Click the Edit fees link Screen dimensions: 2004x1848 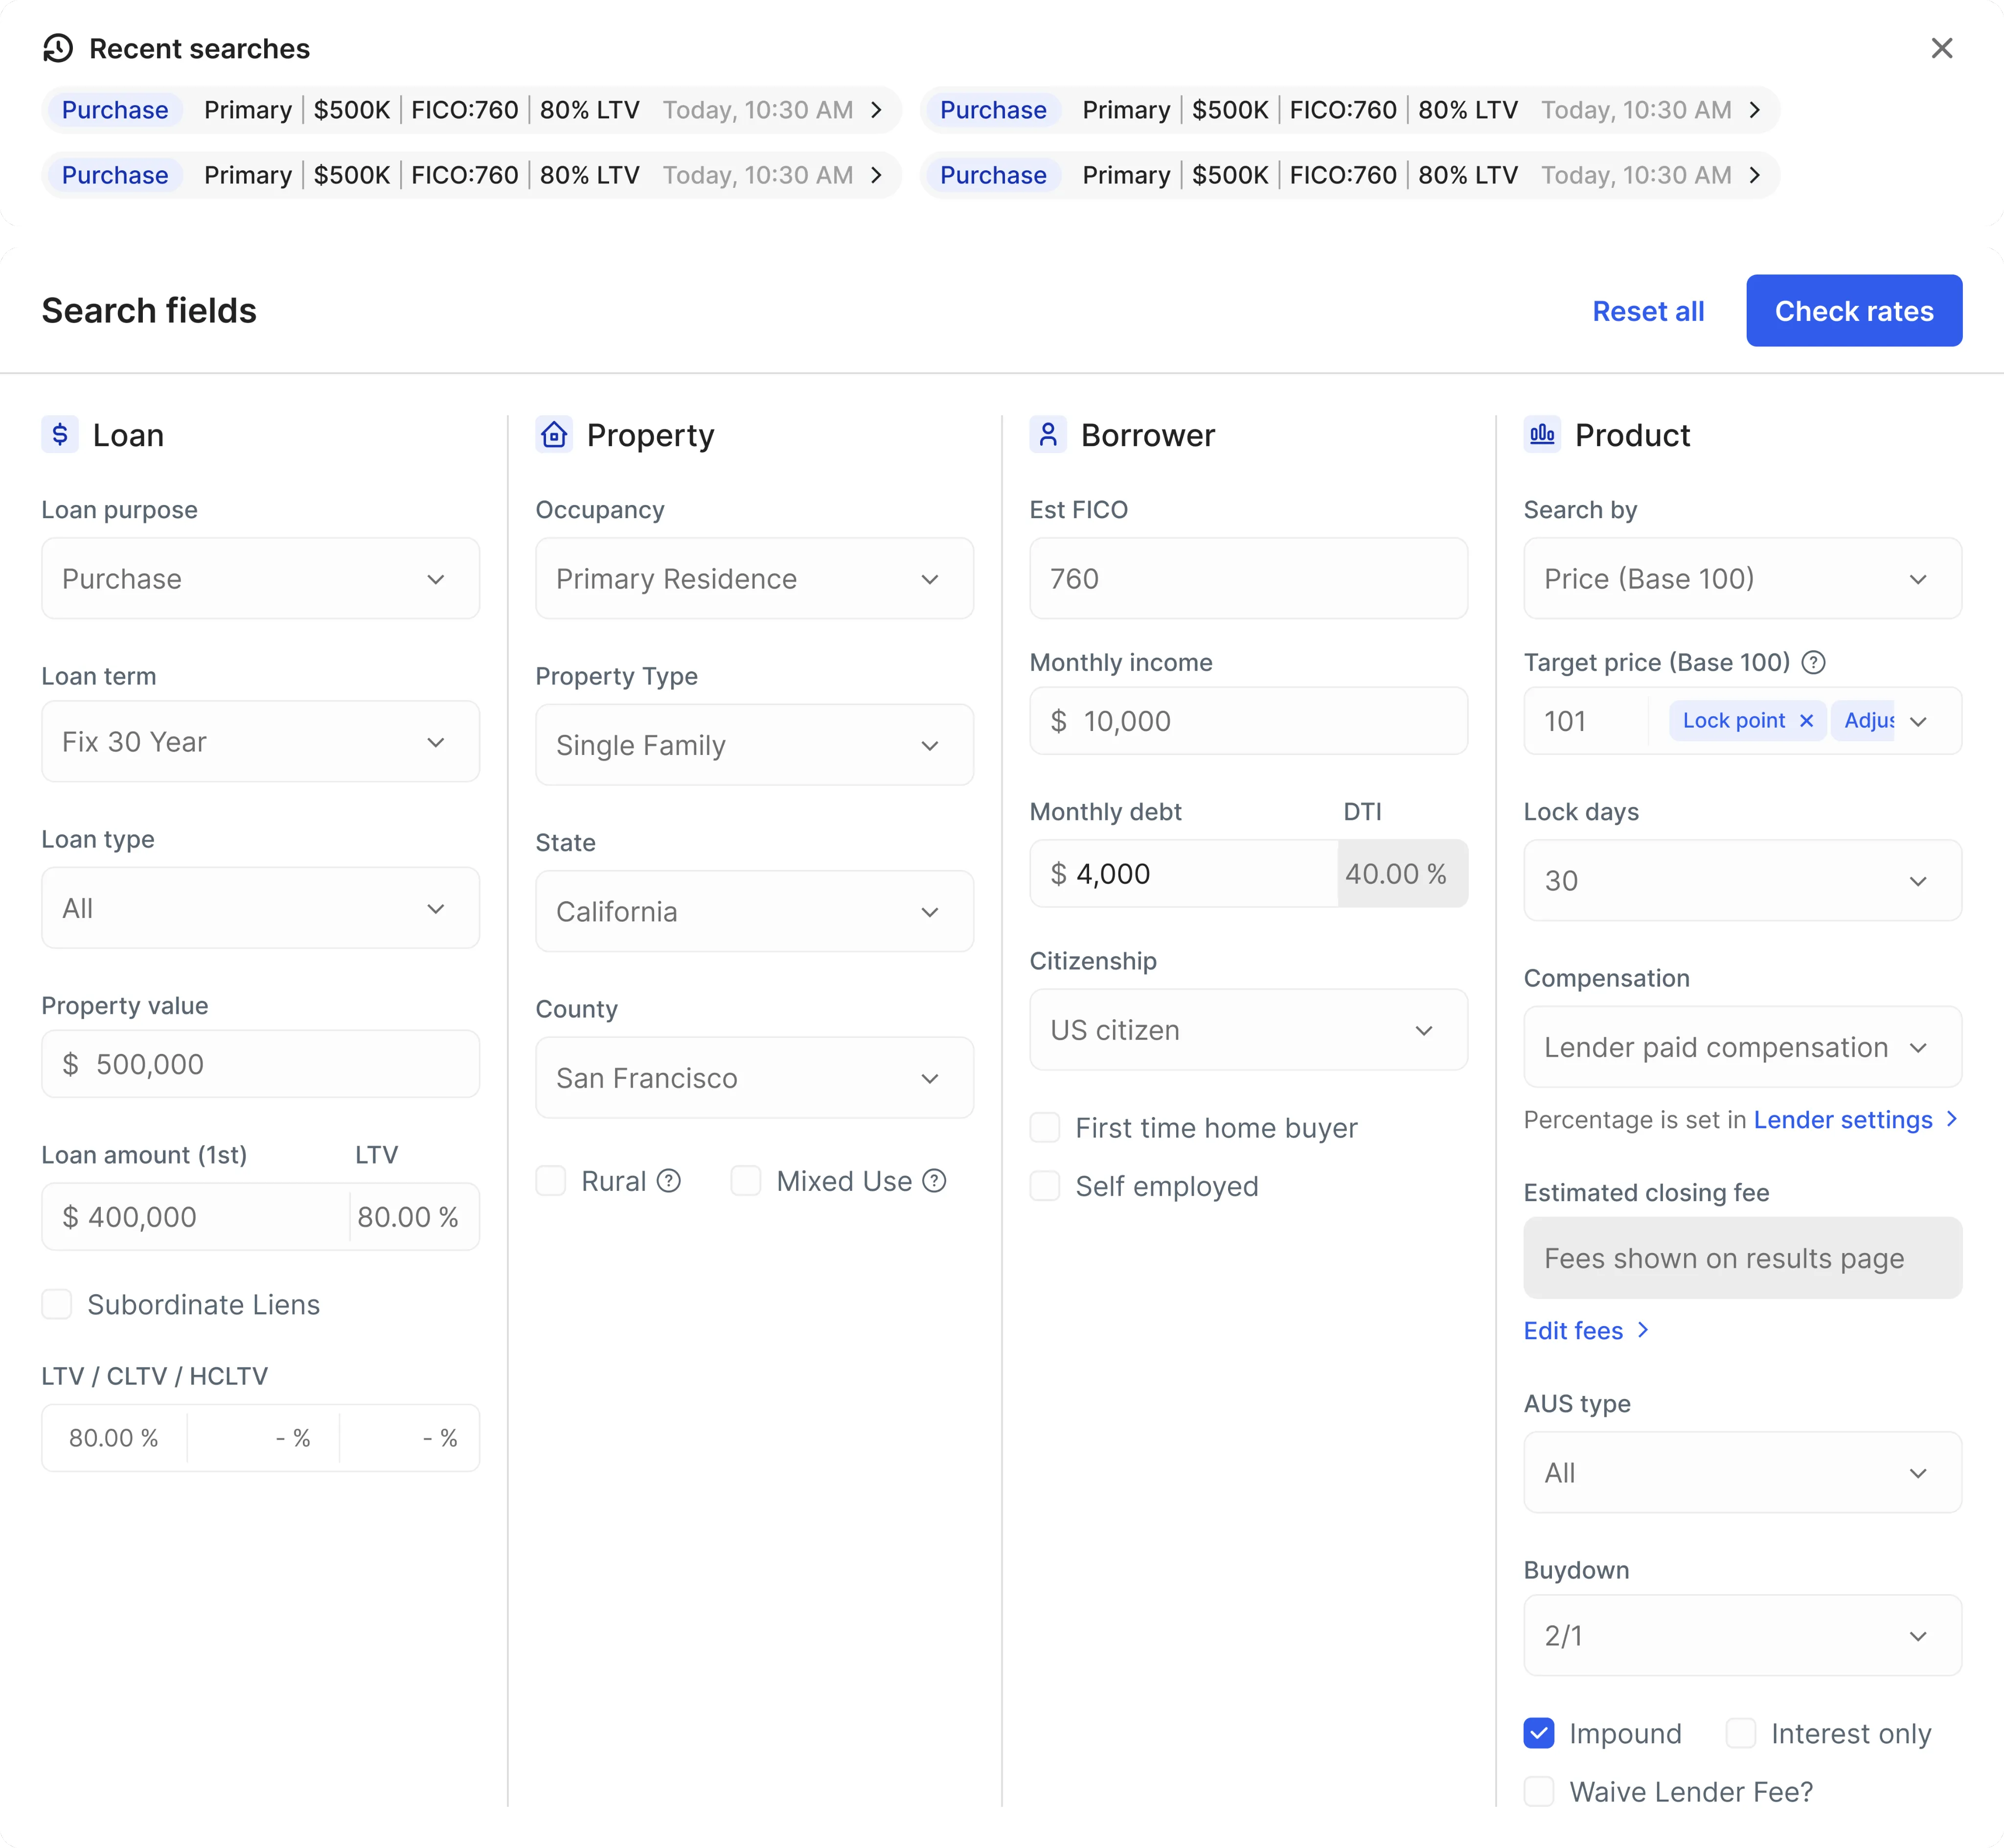[x=1574, y=1330]
